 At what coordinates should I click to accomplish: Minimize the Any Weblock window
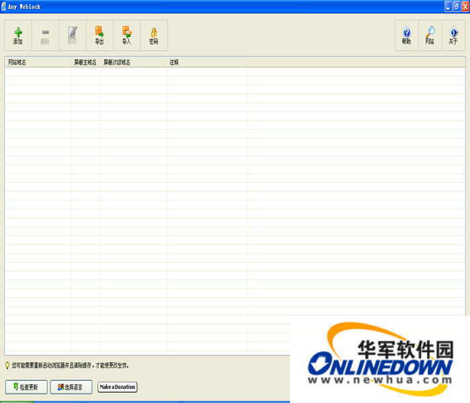pos(447,5)
